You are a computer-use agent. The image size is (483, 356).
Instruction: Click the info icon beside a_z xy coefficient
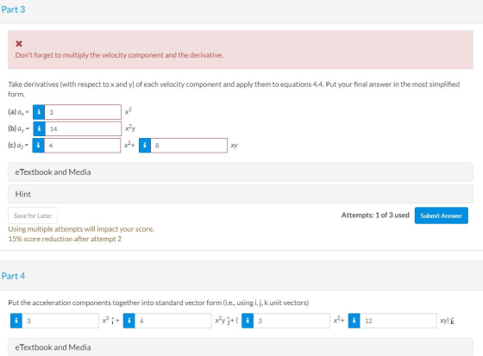pyautogui.click(x=145, y=146)
